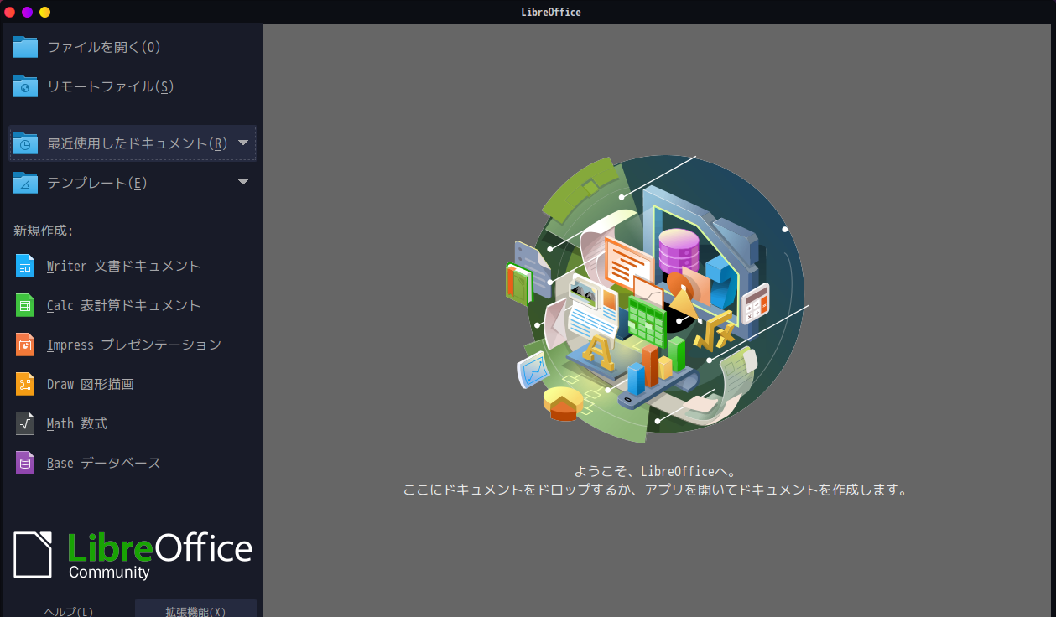
Task: Show テンプレート(E) list
Action: coord(133,183)
